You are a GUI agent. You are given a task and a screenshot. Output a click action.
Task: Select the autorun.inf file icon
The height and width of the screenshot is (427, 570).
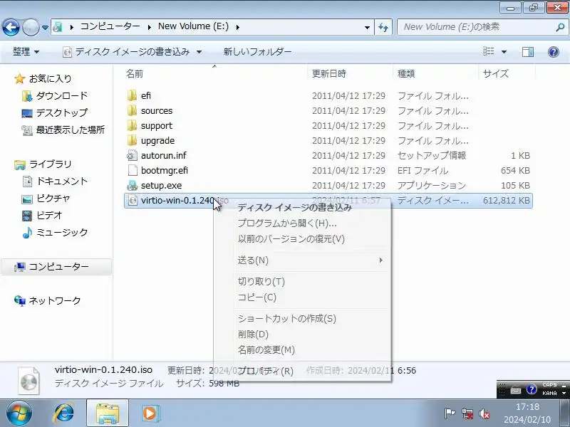point(133,155)
